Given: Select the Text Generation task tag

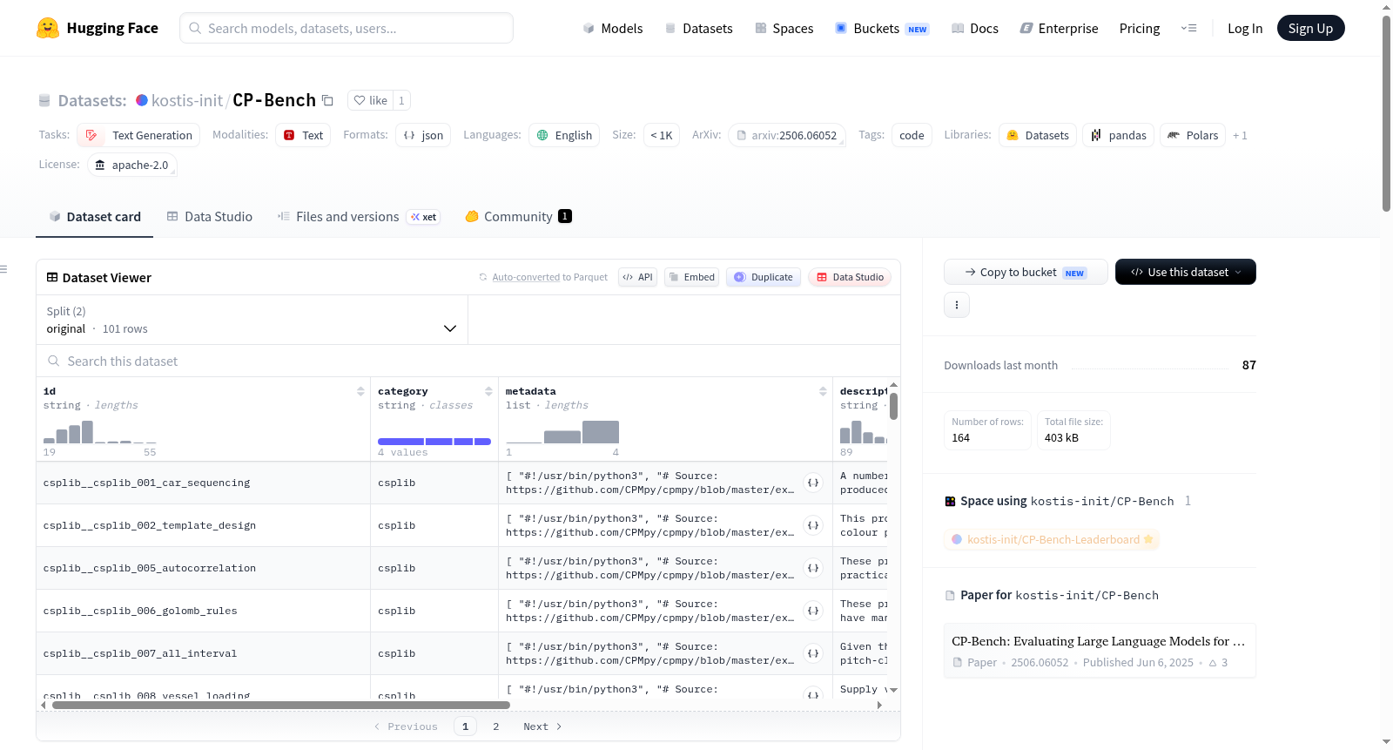Looking at the screenshot, I should 138,135.
